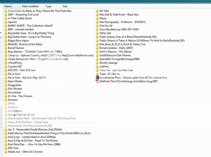The image size is (211, 157).
Task: Select 'Dr. Dre - The Chronic' name
Action: (x=20, y=96)
